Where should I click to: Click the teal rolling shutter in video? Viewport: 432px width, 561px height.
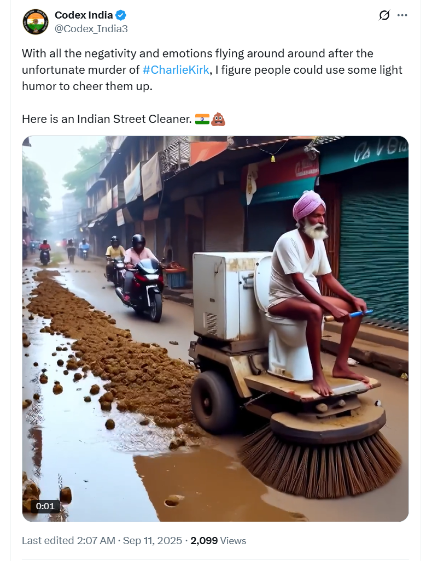pos(375,254)
